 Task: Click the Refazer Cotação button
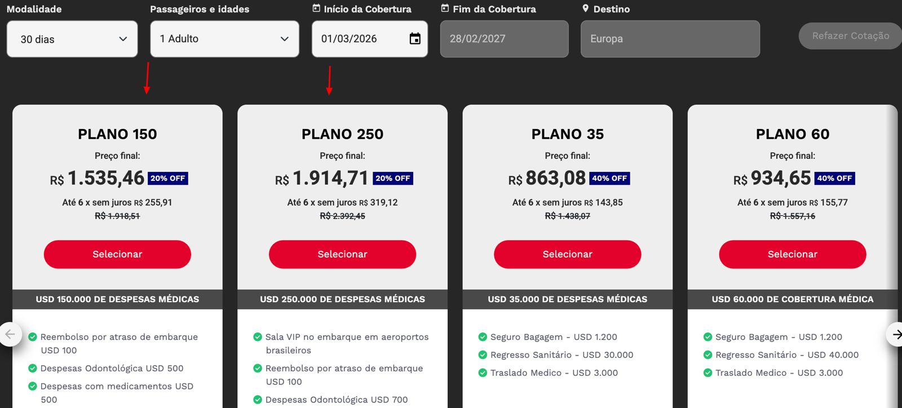(x=850, y=36)
